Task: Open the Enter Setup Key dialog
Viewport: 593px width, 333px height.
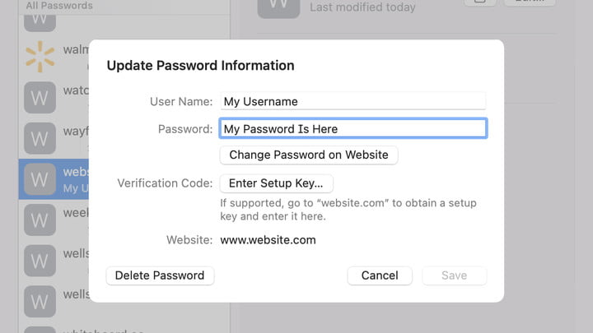Action: tap(276, 183)
